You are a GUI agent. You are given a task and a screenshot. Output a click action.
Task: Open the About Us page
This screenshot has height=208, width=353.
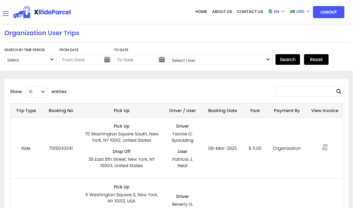(222, 12)
